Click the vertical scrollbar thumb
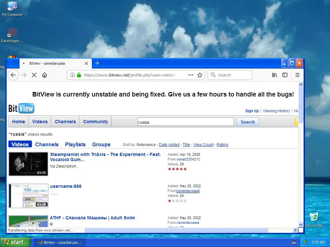 pos(301,105)
